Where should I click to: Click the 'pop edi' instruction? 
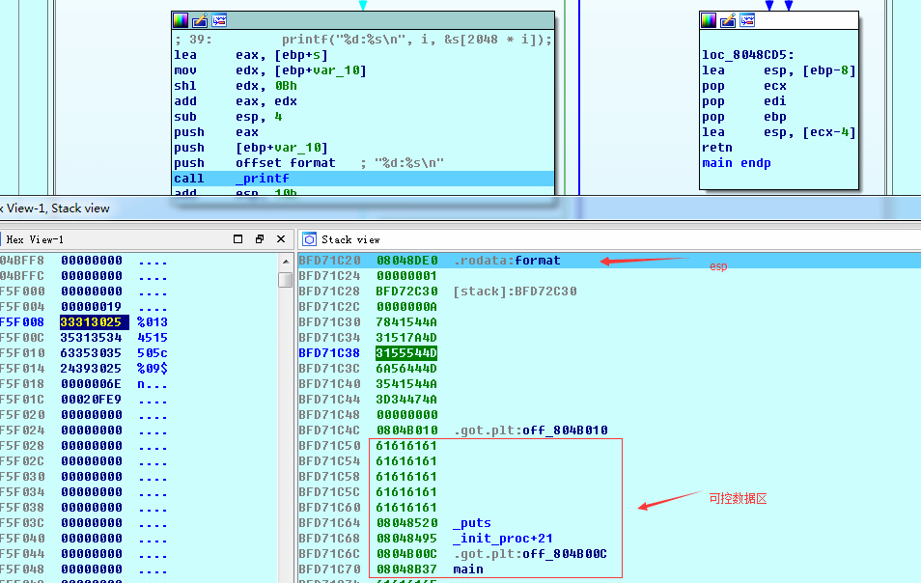click(x=744, y=101)
